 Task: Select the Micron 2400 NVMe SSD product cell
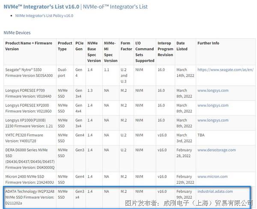coord(30,179)
